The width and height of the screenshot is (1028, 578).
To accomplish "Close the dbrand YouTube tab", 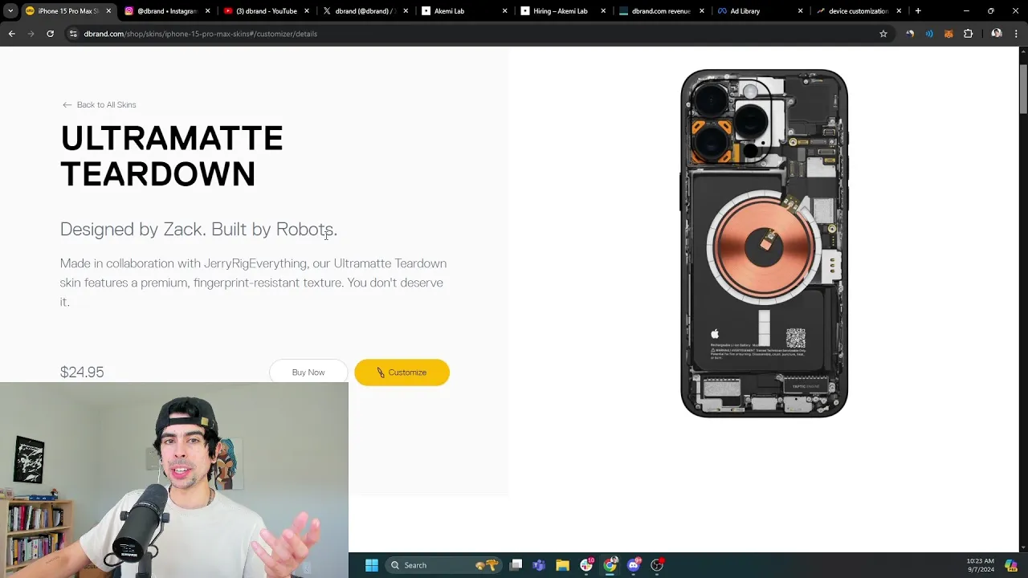I will pos(307,11).
